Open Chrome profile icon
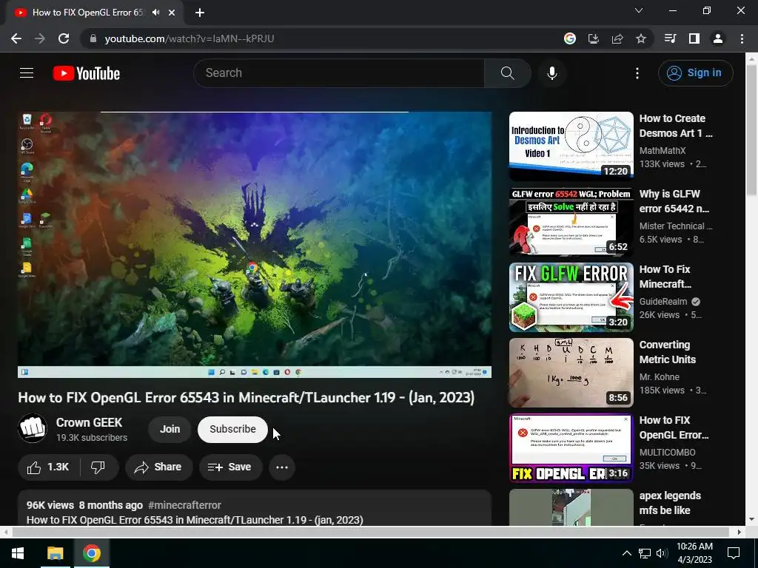 point(718,38)
